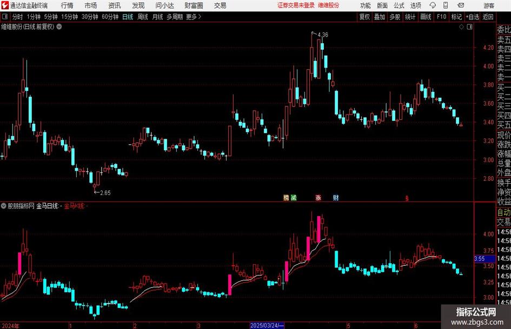This screenshot has width=511, height=329.
Task: Switch to 5分钟 period tab
Action: tap(51, 17)
